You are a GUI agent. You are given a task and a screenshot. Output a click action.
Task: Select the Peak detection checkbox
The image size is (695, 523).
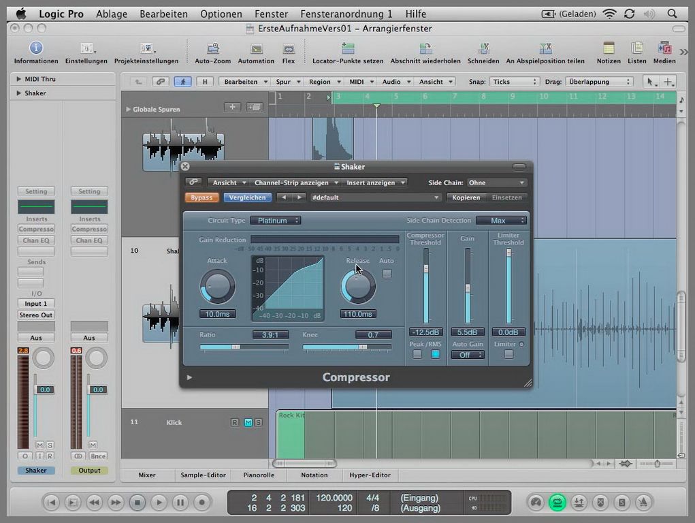417,354
